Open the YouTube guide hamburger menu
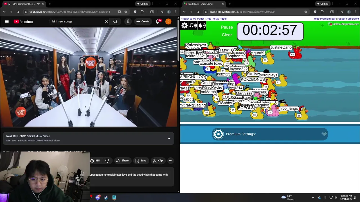The image size is (360, 202). [7, 22]
